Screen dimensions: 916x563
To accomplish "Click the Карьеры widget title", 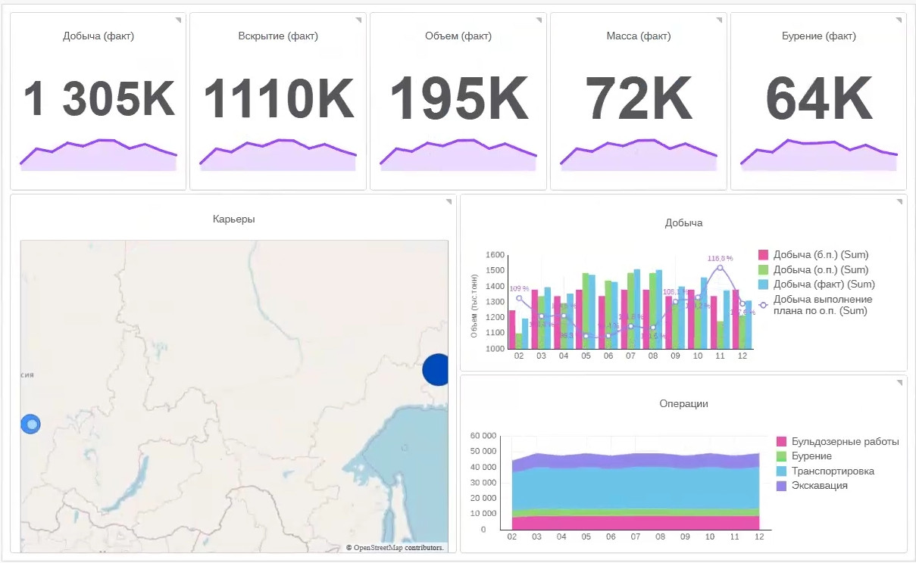I will coord(234,219).
